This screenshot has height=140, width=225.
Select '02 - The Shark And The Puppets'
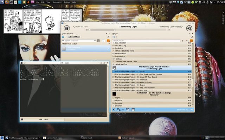point(152,74)
